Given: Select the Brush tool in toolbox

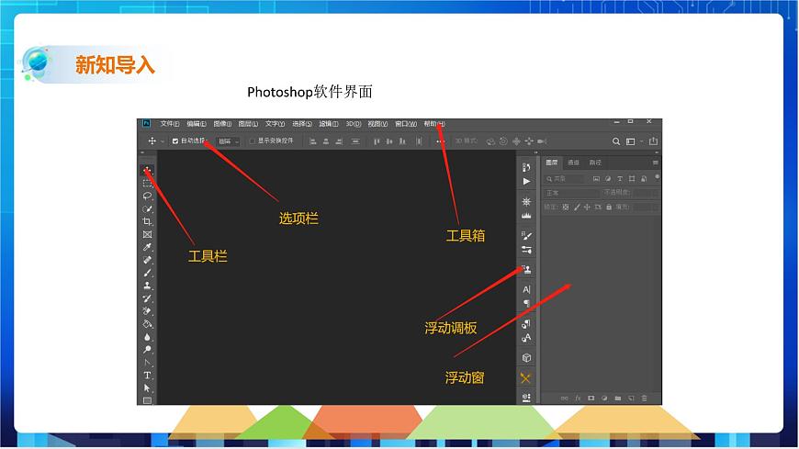Looking at the screenshot, I should tap(147, 273).
